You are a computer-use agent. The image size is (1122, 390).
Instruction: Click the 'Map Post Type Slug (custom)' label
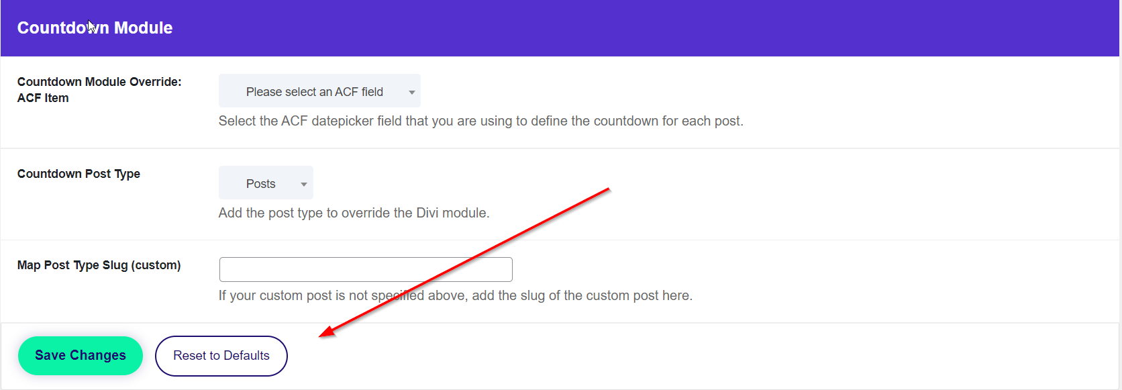coord(99,265)
